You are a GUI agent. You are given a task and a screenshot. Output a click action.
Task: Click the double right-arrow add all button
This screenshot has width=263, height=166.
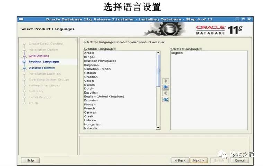pos(165,87)
